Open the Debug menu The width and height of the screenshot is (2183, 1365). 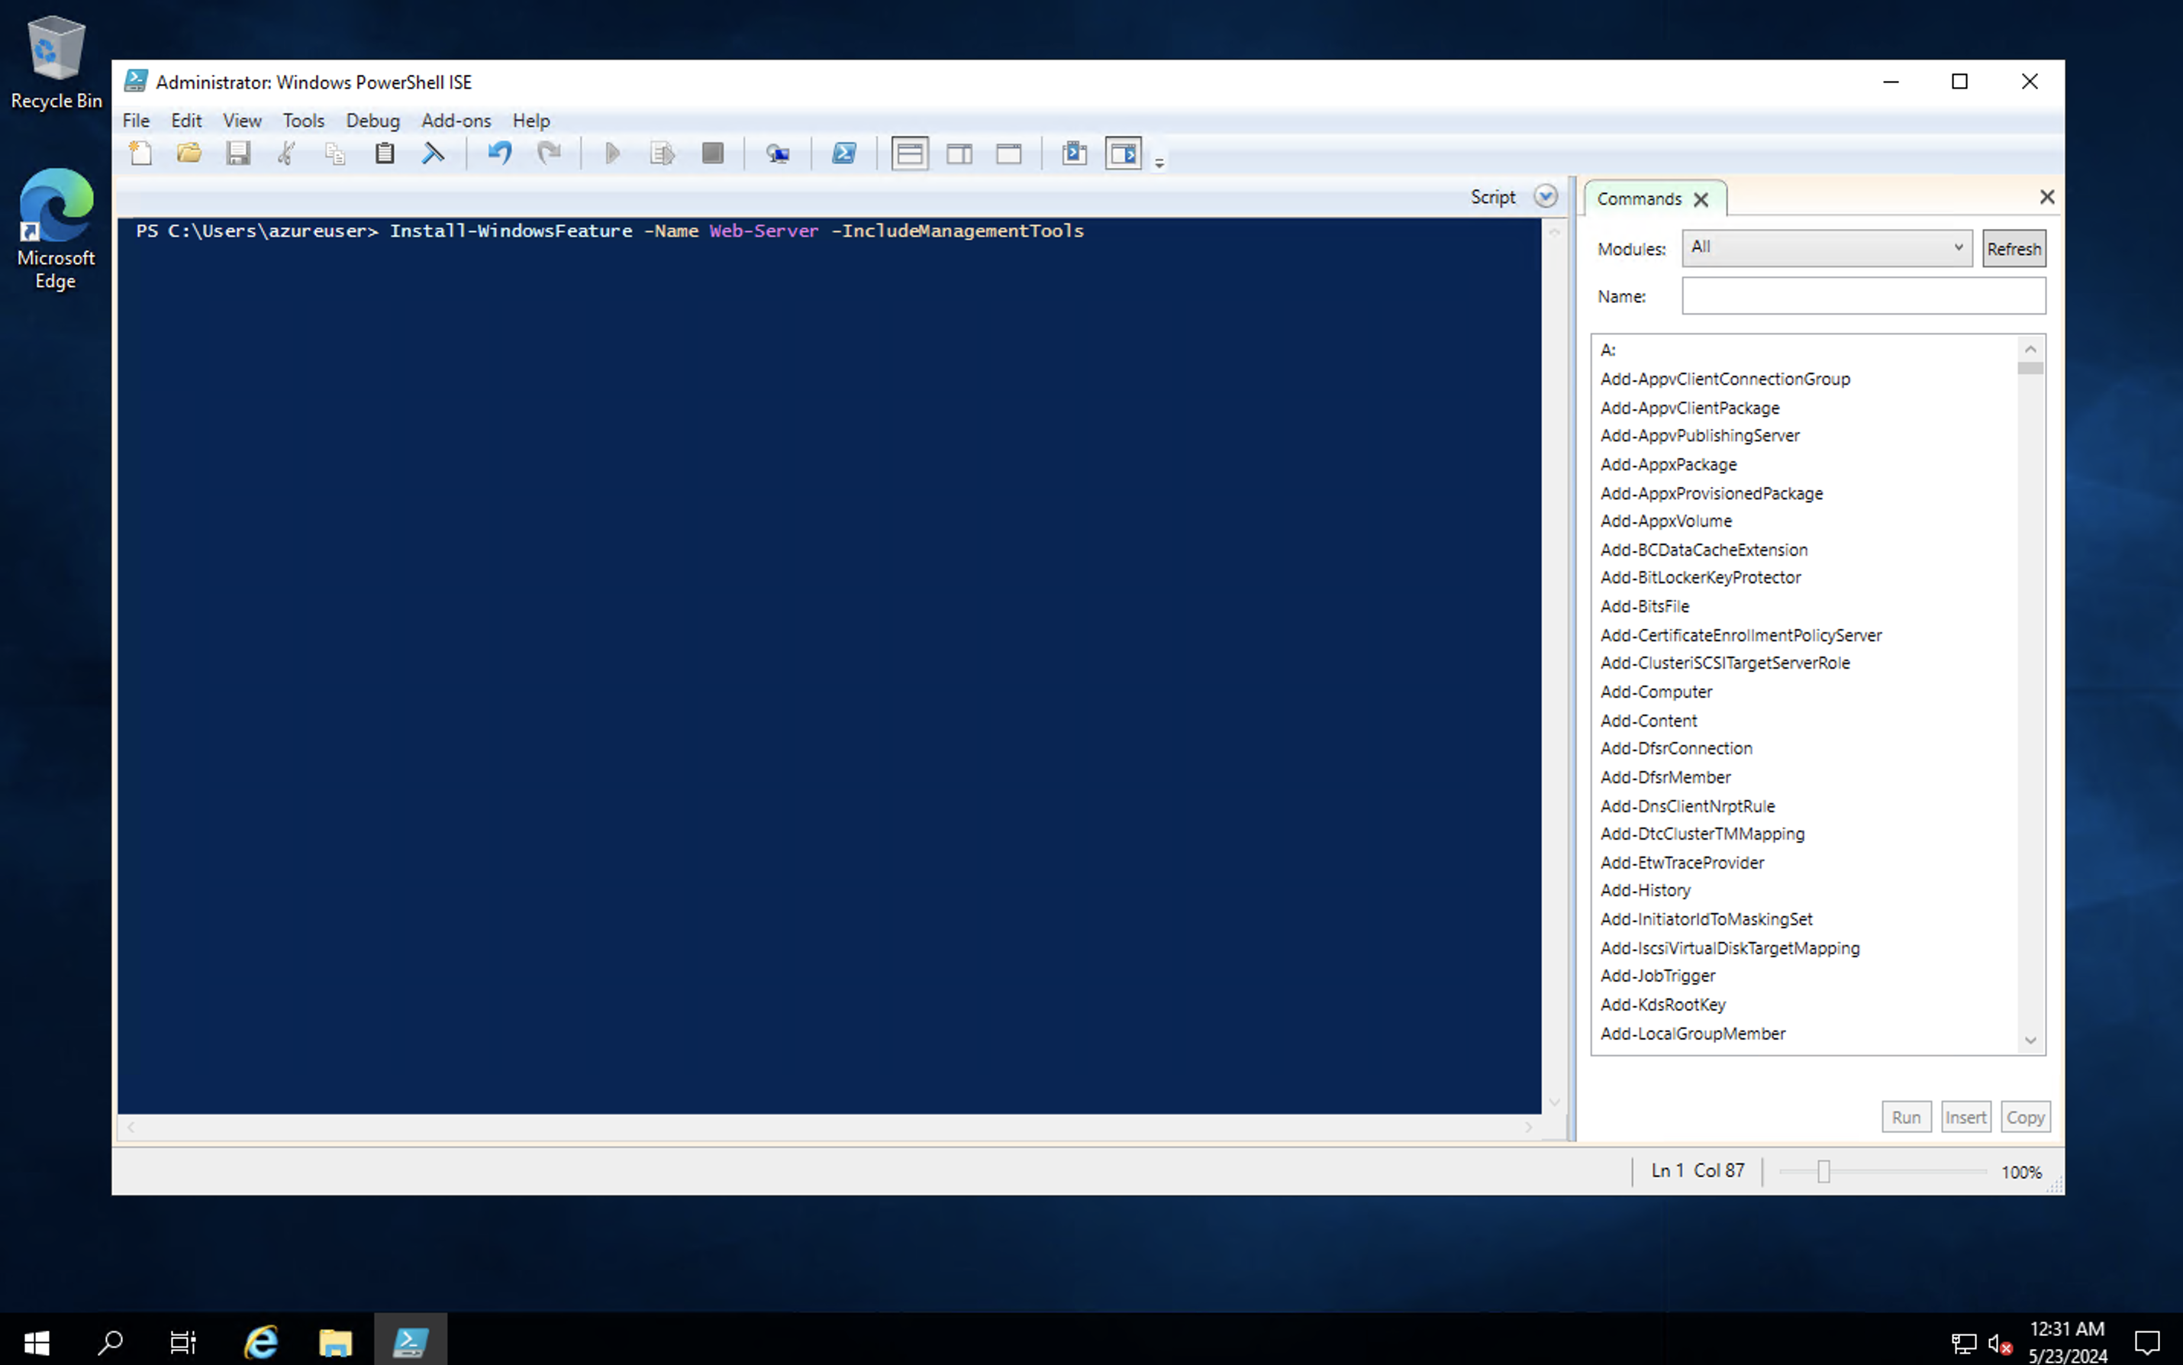(x=372, y=120)
